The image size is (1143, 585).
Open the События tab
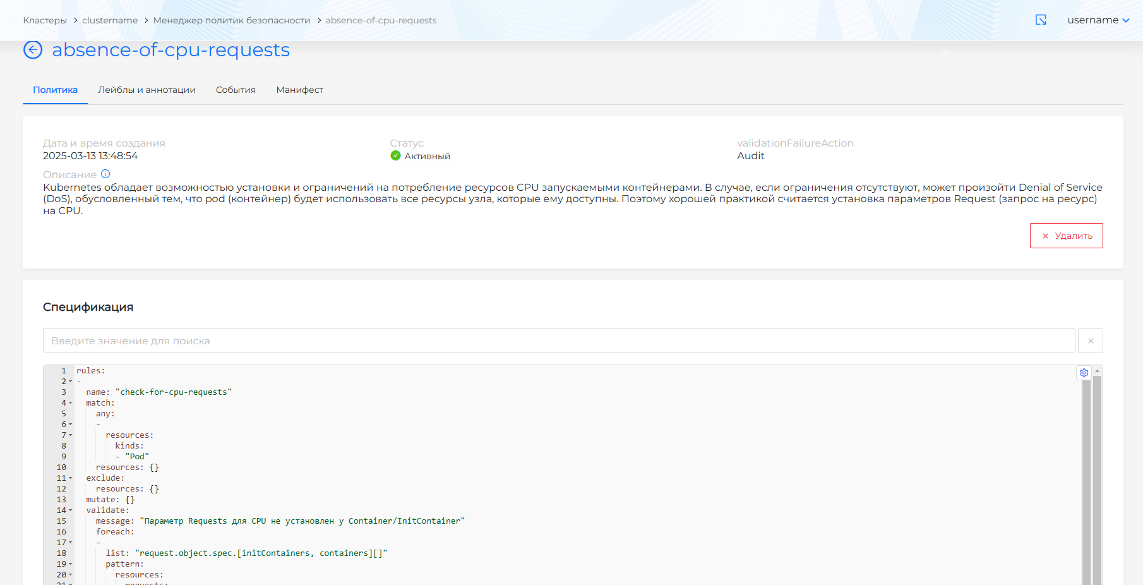[236, 90]
